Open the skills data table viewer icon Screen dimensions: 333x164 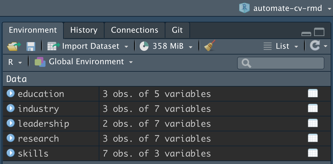pos(313,153)
